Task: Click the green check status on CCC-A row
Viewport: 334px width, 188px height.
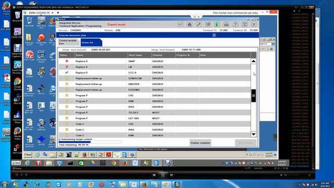Action: 67,73
